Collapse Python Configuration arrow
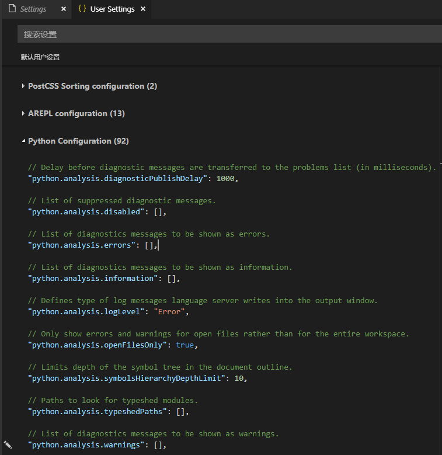Viewport: 442px width, 455px height. 23,141
